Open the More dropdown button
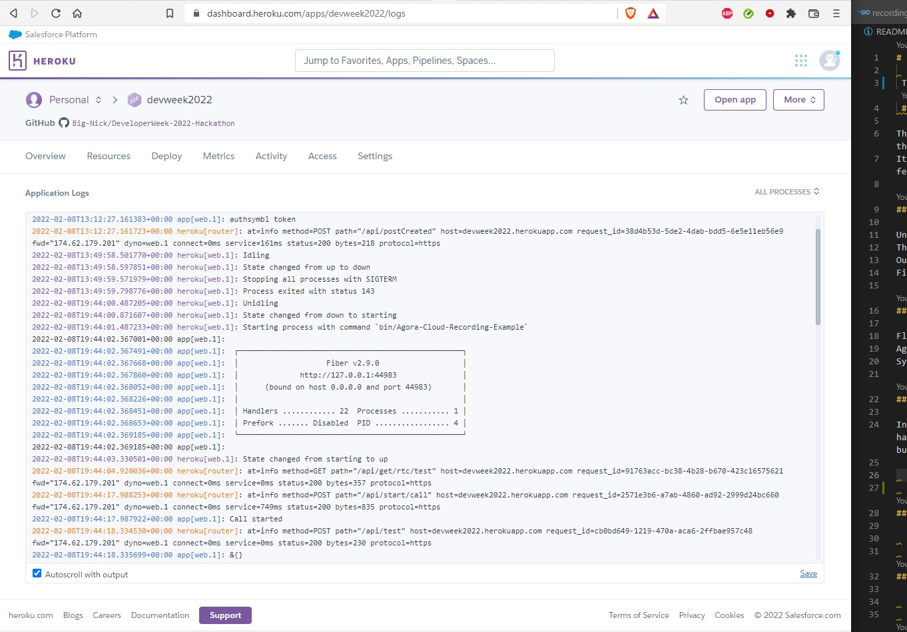The image size is (907, 632). pyautogui.click(x=798, y=100)
